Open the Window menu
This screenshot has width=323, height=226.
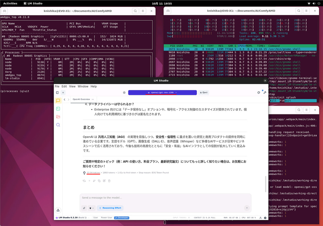tap(83, 87)
